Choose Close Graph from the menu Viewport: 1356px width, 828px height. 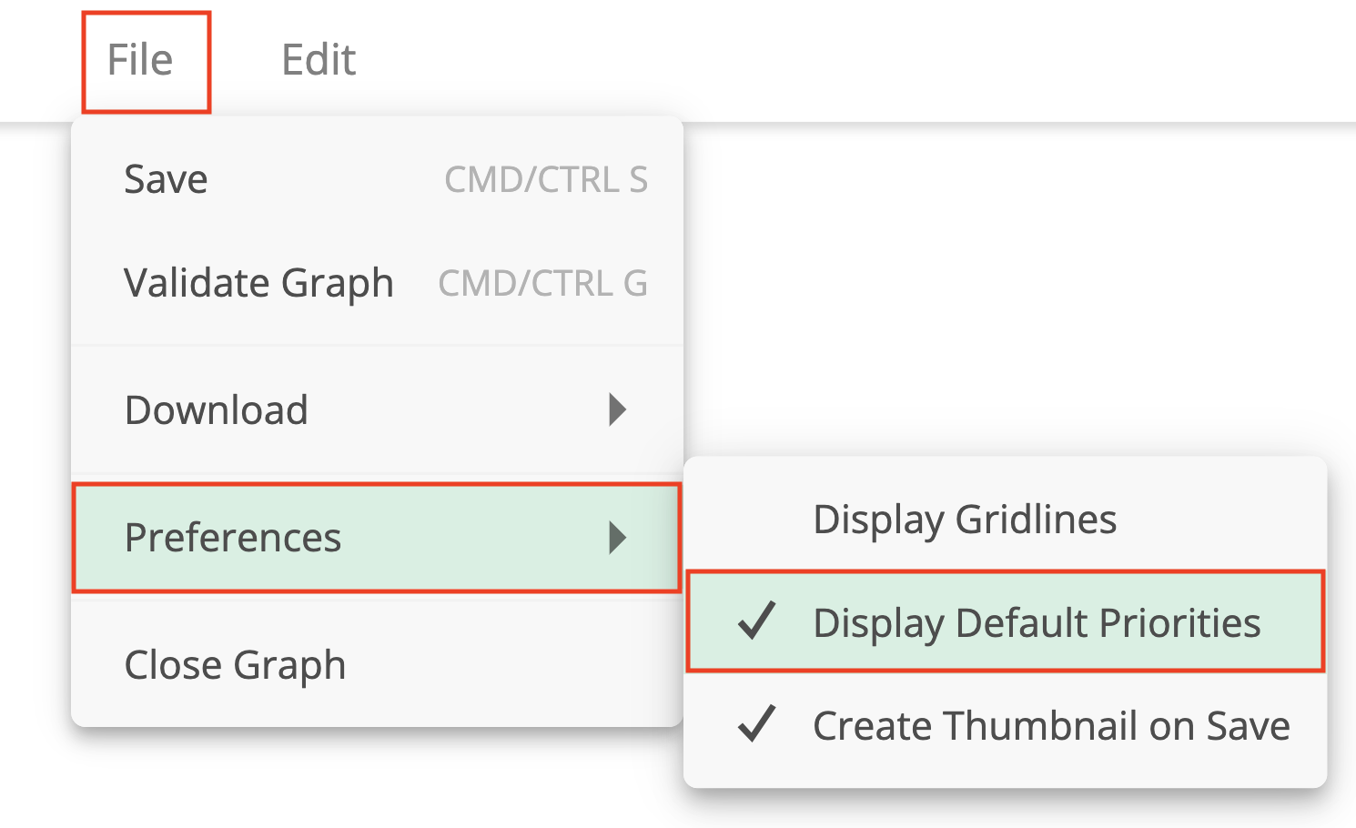click(x=235, y=665)
